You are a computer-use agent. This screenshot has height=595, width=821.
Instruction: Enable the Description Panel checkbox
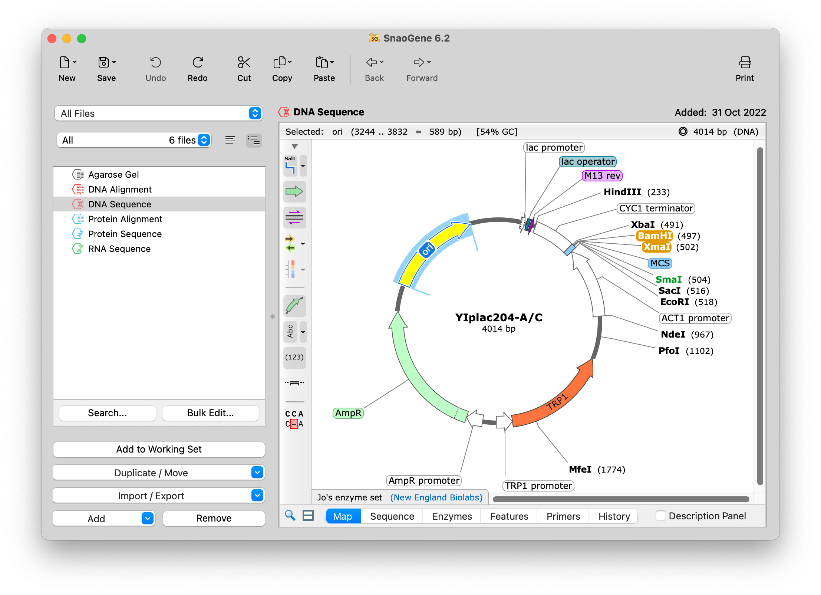point(660,516)
